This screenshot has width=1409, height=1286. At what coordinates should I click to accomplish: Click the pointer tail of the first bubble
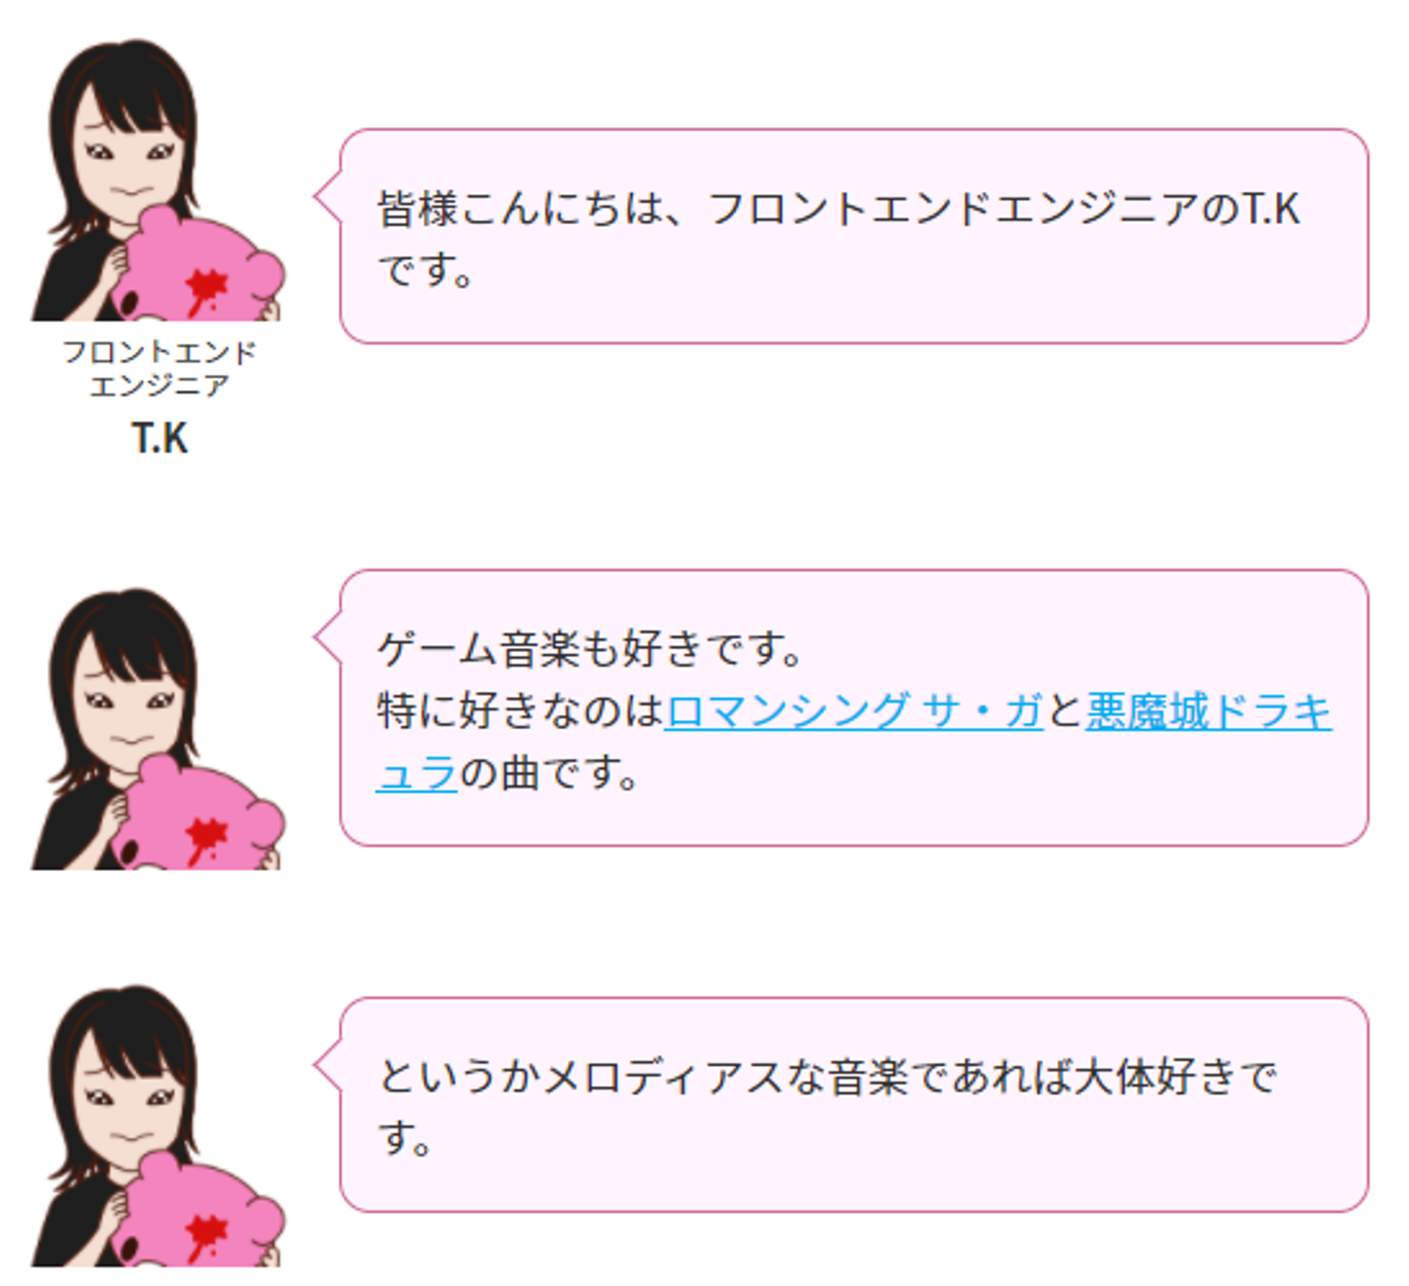coord(327,197)
